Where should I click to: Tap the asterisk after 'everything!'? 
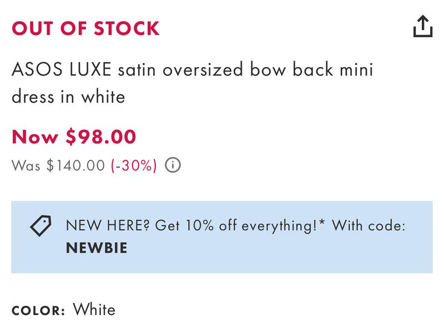(323, 223)
